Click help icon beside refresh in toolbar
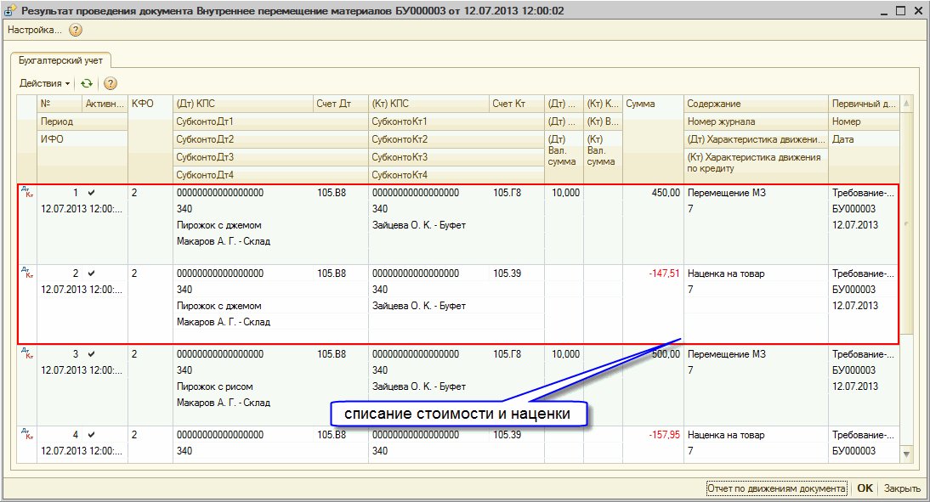 (111, 83)
